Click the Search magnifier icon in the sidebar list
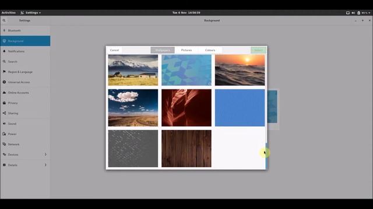The image size is (373, 209). [x=4, y=62]
